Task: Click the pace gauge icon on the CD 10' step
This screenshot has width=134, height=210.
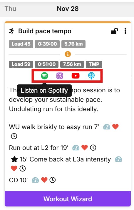Action: (x=35, y=180)
